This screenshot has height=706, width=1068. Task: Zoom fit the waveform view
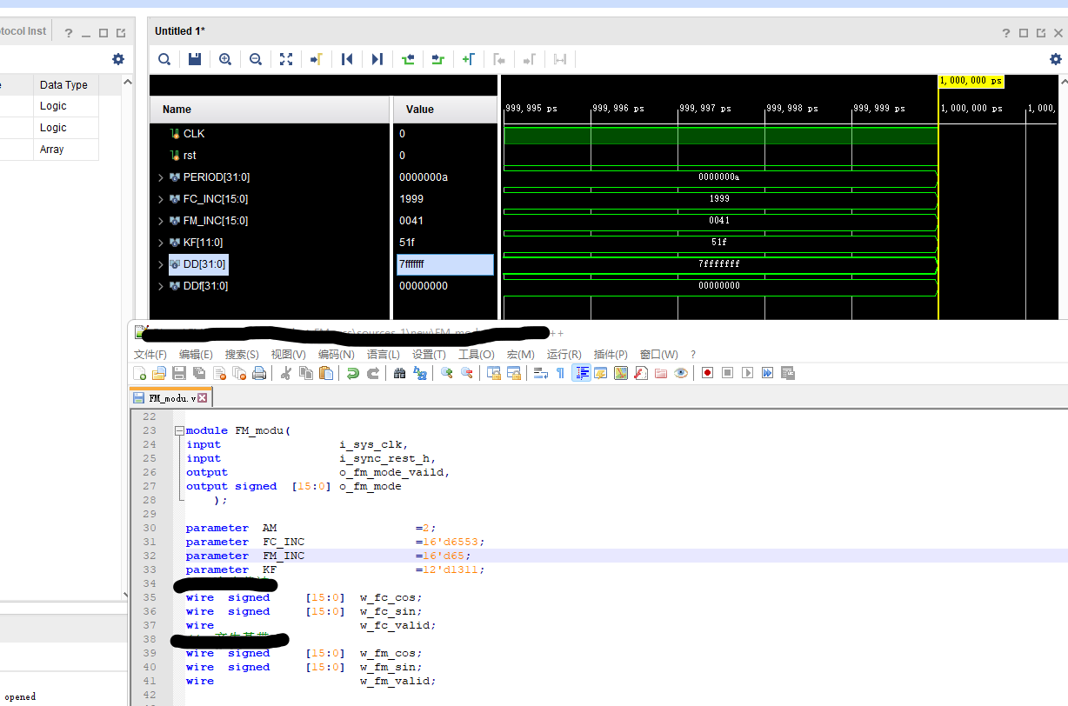click(x=286, y=59)
